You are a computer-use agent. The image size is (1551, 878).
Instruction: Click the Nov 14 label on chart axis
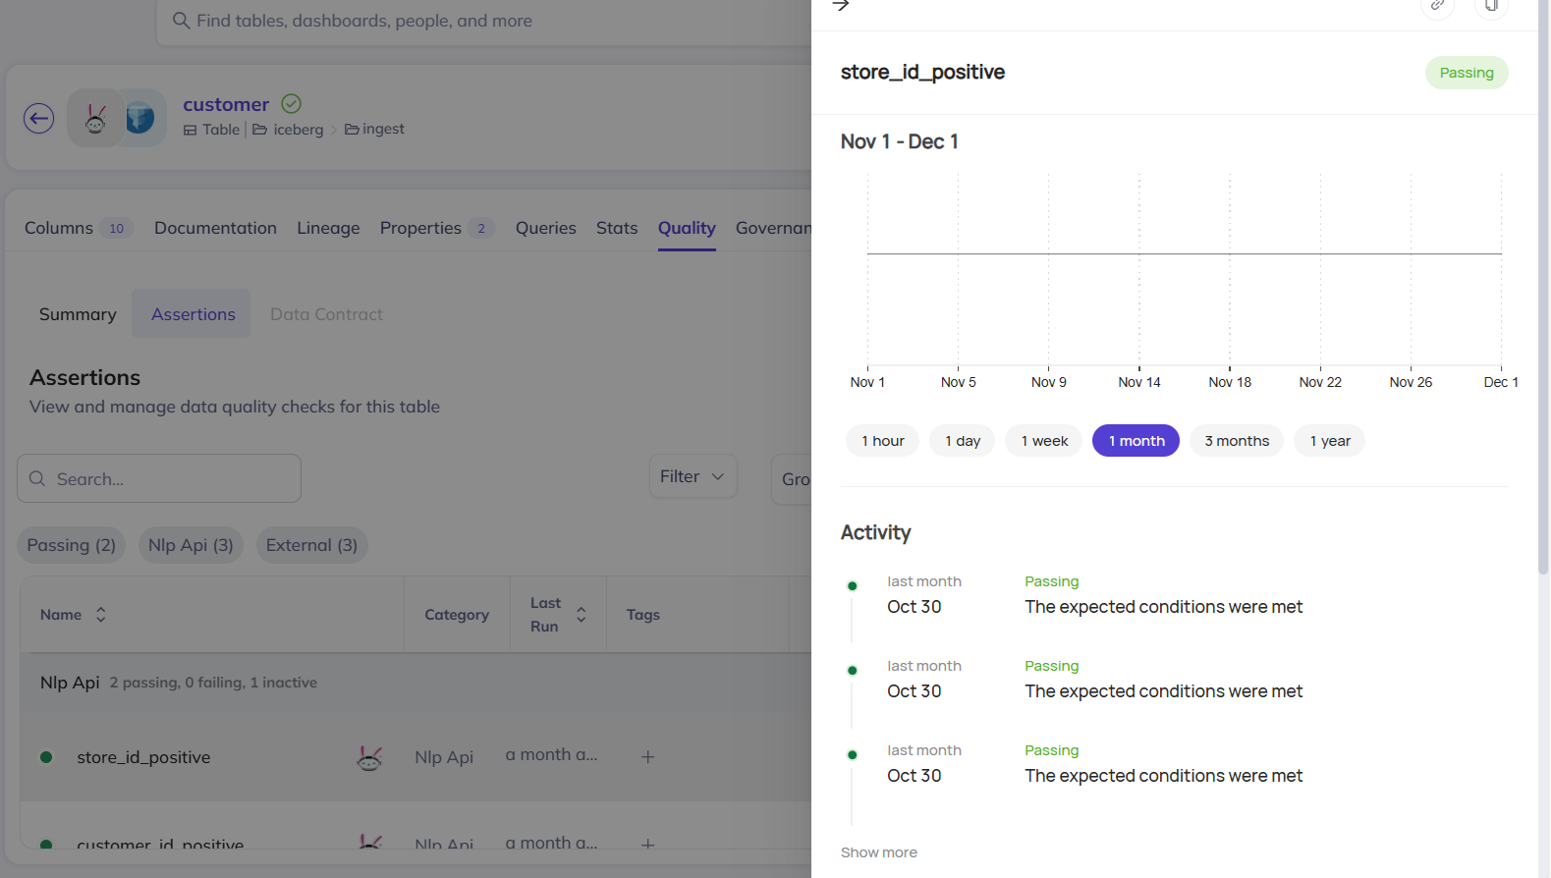click(1139, 382)
